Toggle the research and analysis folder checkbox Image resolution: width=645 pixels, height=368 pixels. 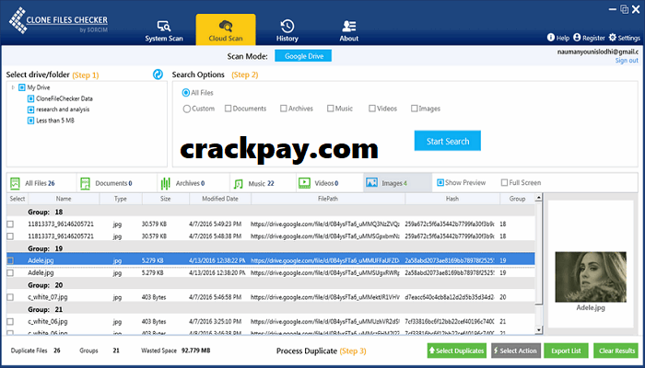(x=30, y=109)
